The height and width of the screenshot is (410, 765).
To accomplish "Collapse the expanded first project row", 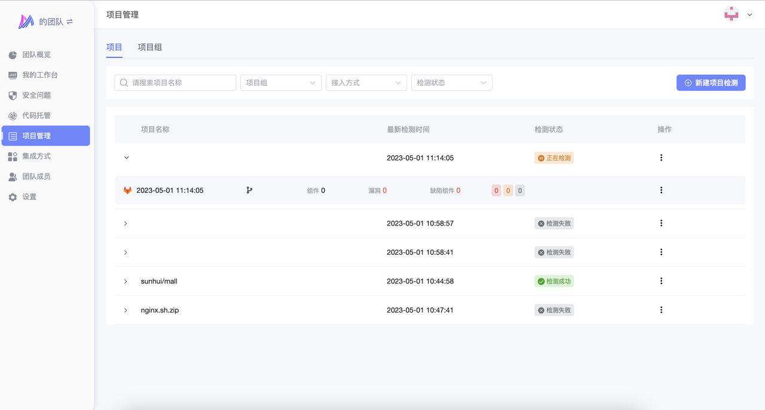I will point(126,158).
